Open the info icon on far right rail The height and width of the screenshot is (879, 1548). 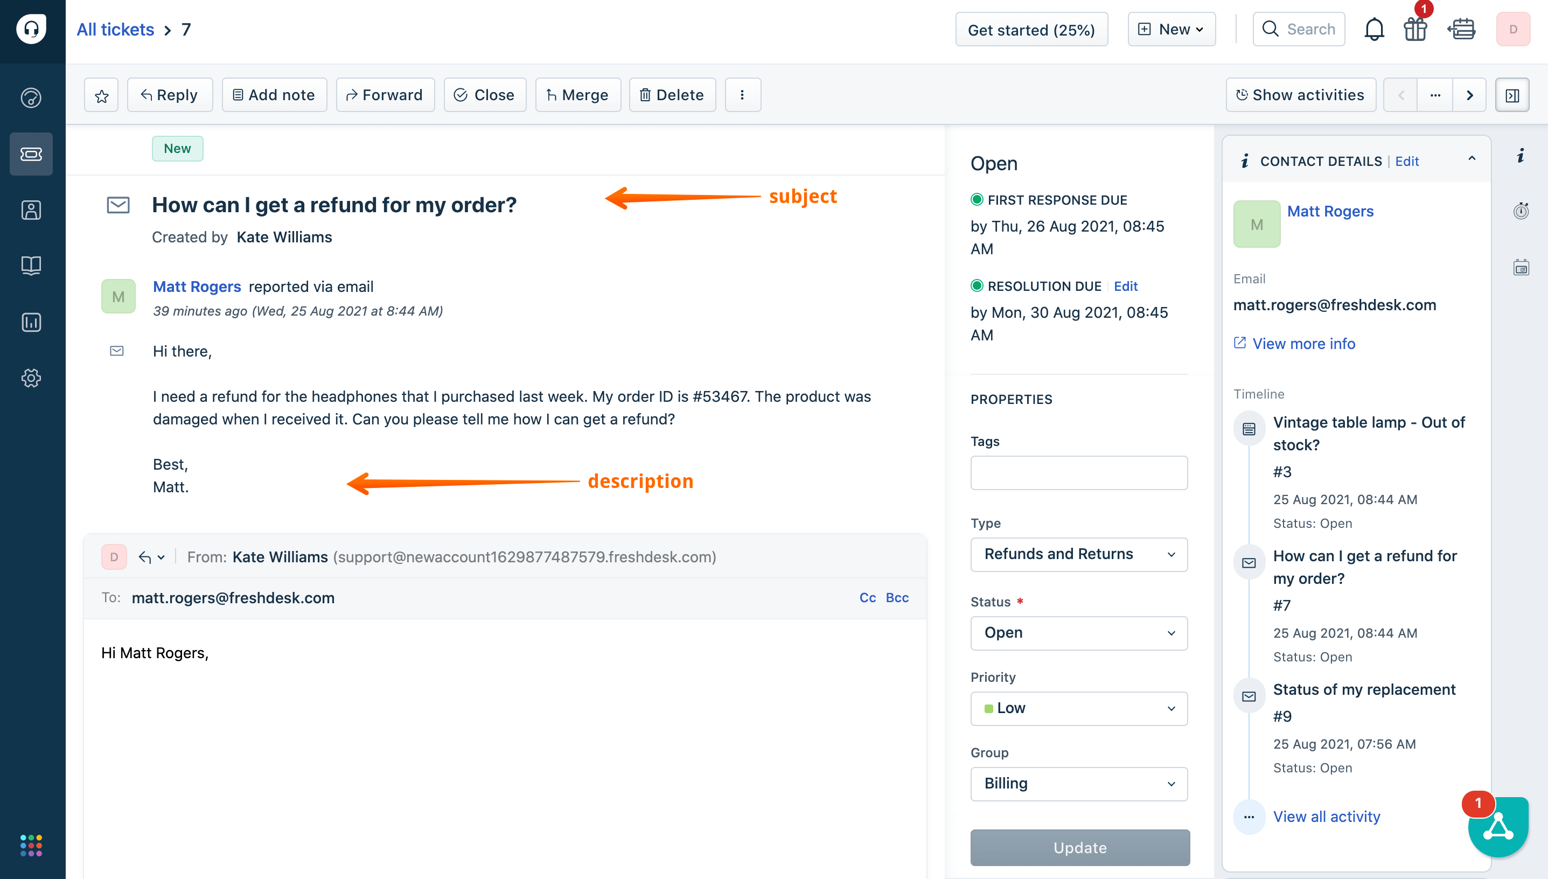coord(1521,156)
